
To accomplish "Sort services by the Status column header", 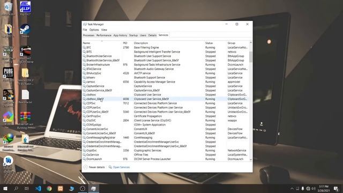I will pos(215,43).
